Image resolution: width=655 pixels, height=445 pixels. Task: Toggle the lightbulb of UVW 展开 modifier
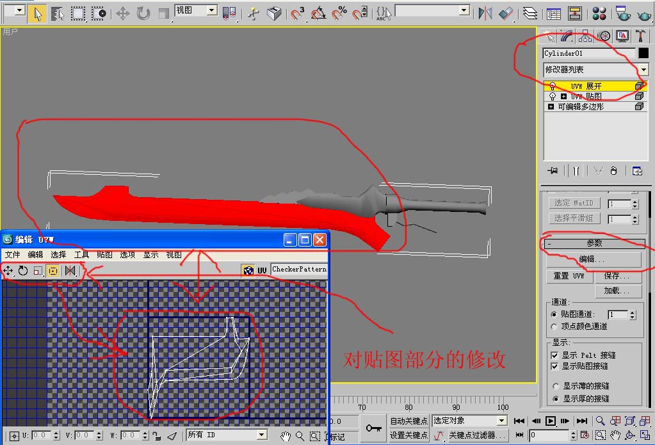tap(553, 86)
